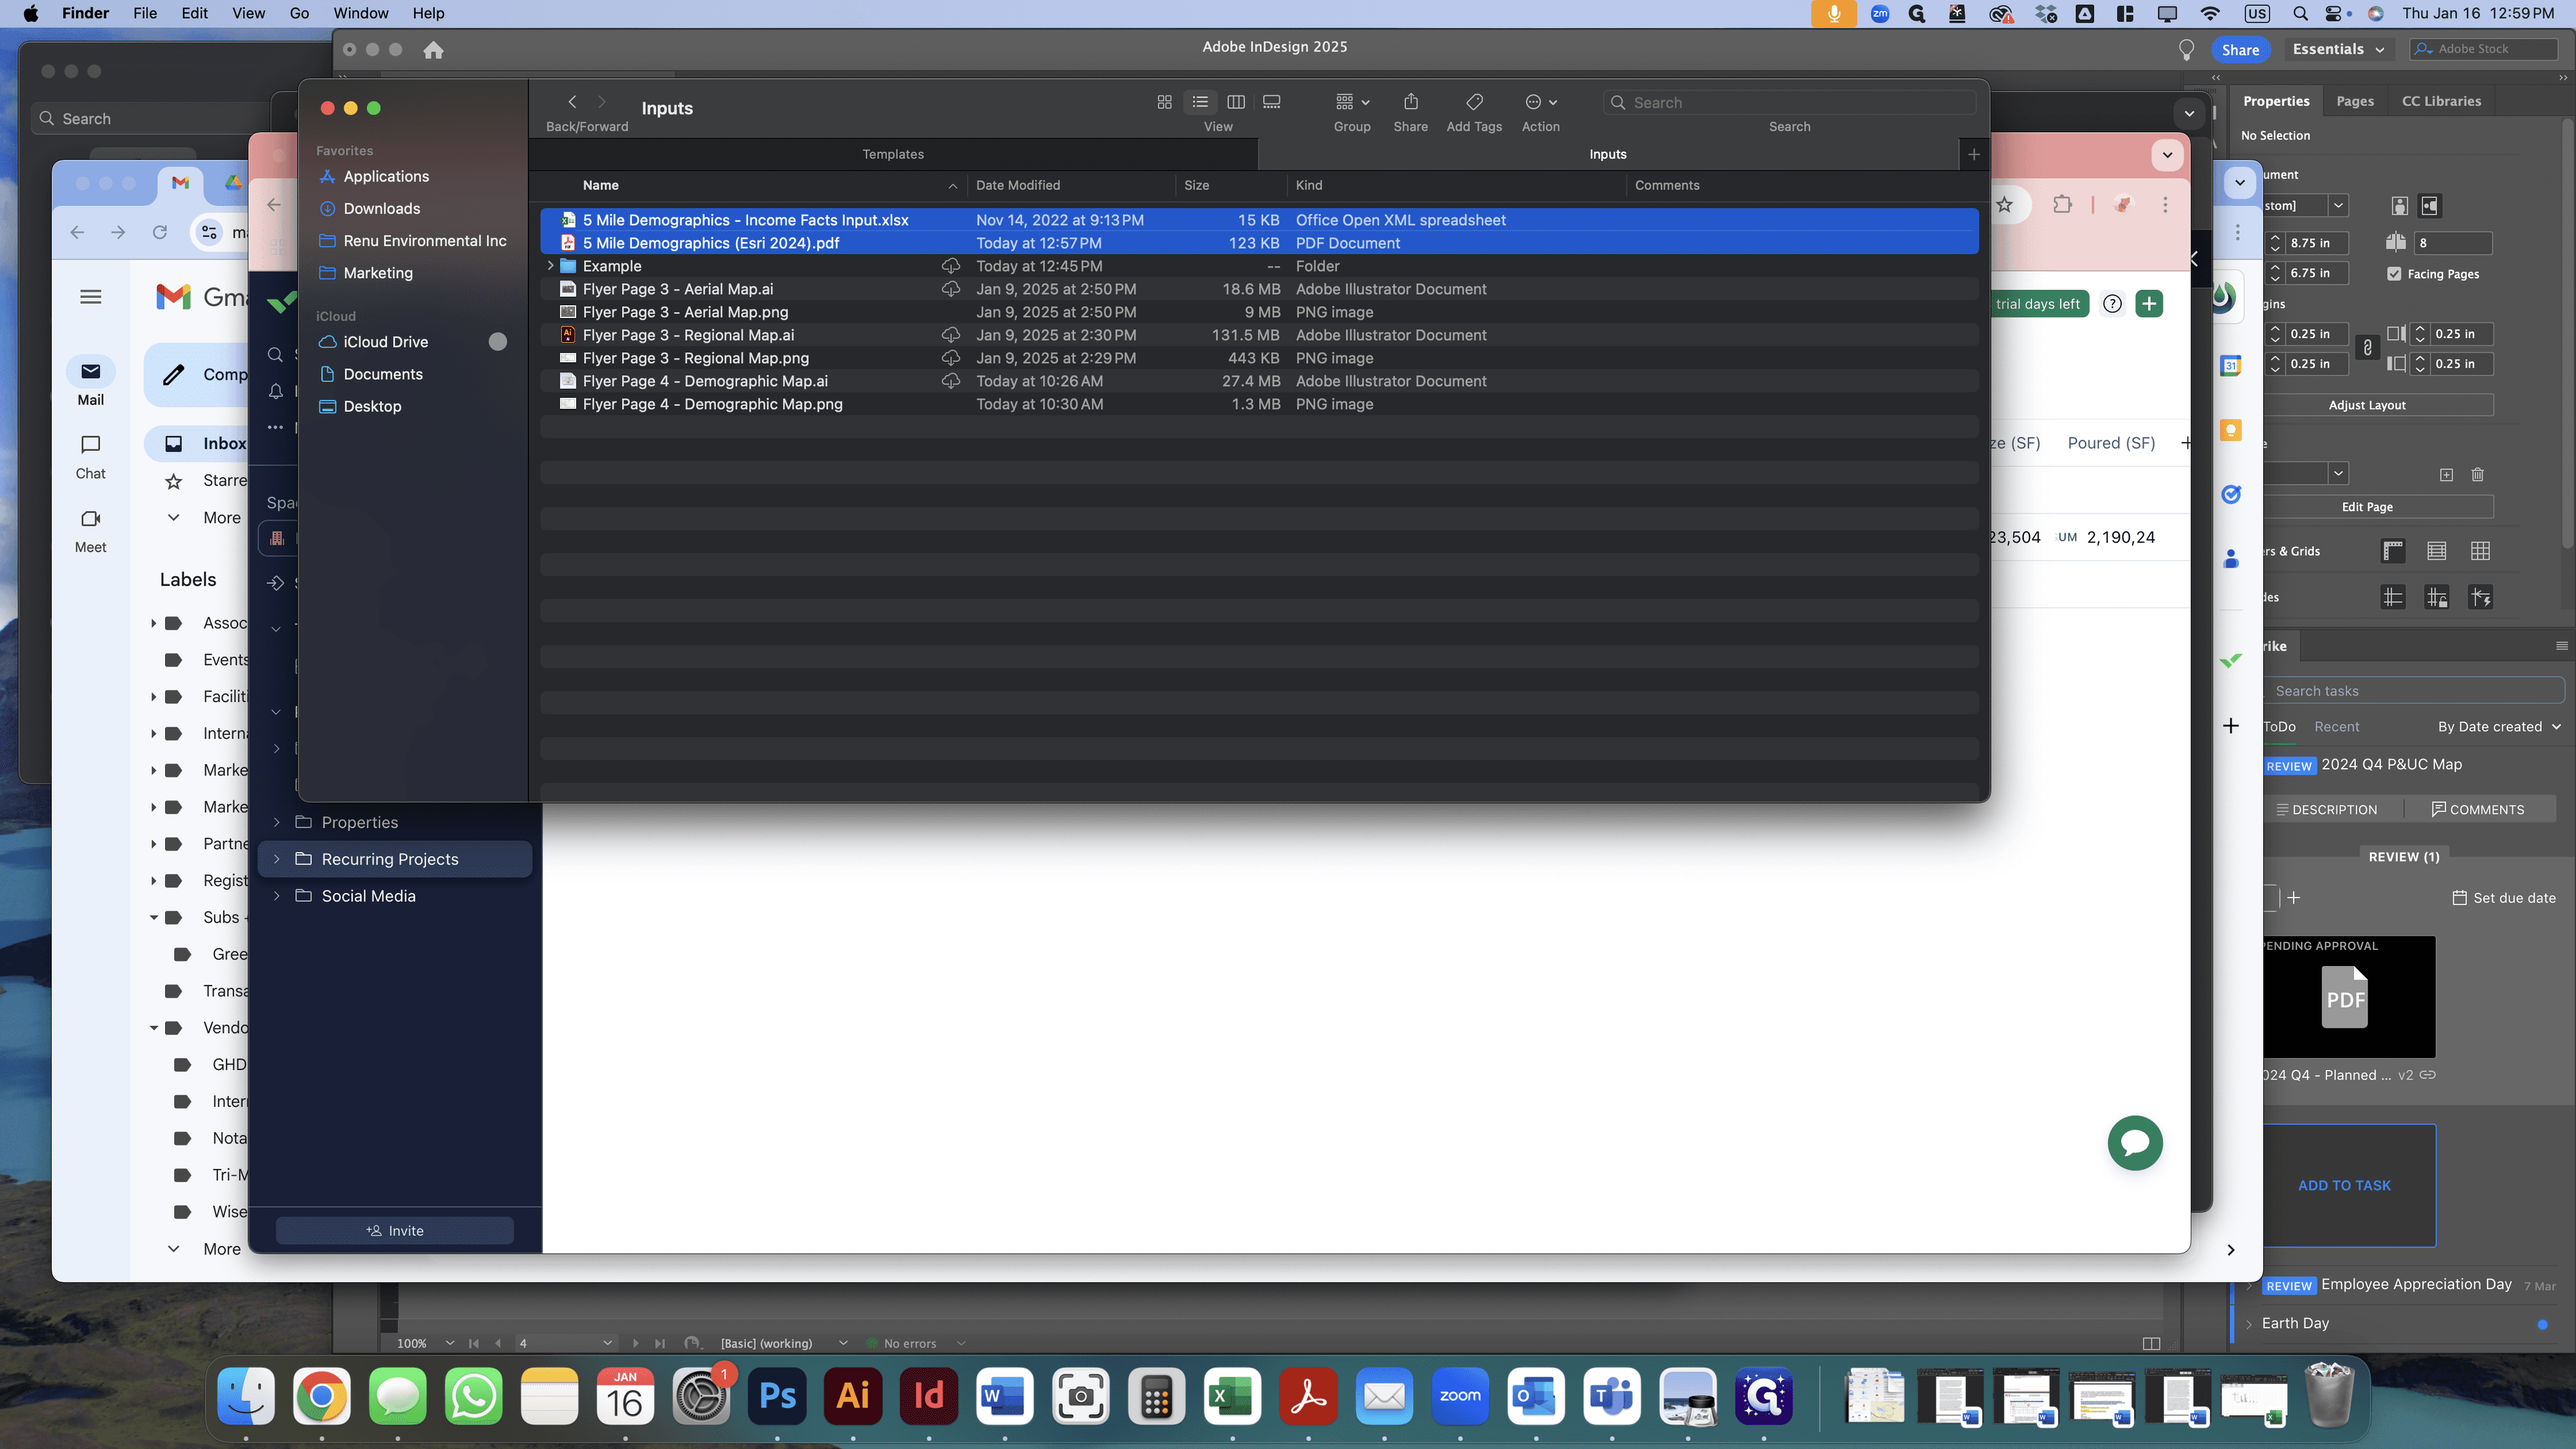The height and width of the screenshot is (1449, 2576).
Task: Switch Finder to gallery view
Action: point(1272,102)
